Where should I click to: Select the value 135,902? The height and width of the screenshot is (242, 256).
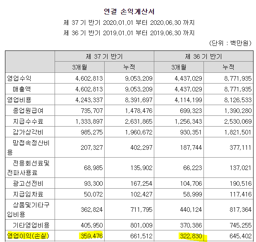click(x=141, y=168)
